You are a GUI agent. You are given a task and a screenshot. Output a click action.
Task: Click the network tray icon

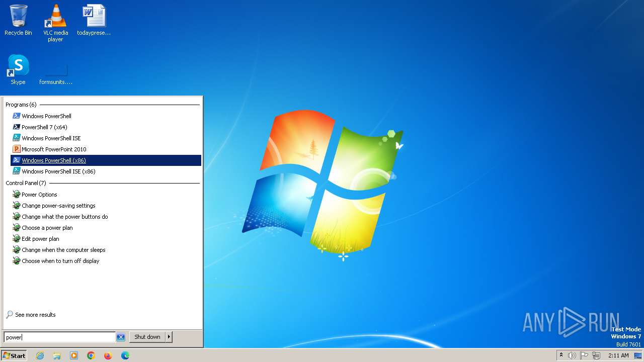[597, 355]
